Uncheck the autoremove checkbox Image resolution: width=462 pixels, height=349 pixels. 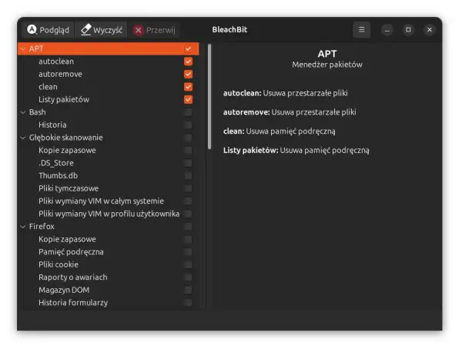click(x=188, y=74)
